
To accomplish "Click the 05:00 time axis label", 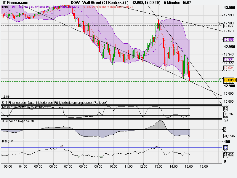I will coord(38,166).
